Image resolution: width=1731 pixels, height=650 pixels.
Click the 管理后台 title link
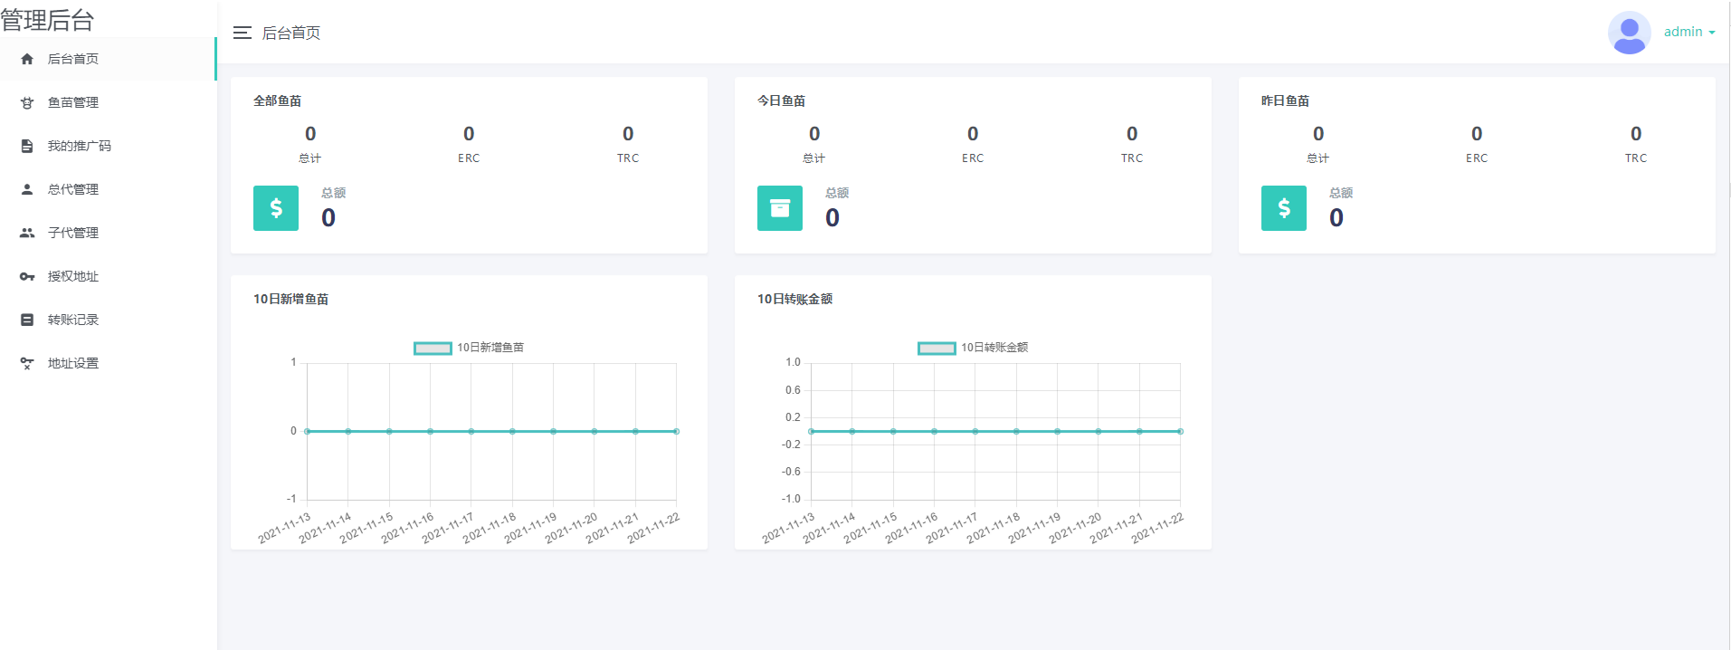pyautogui.click(x=48, y=20)
